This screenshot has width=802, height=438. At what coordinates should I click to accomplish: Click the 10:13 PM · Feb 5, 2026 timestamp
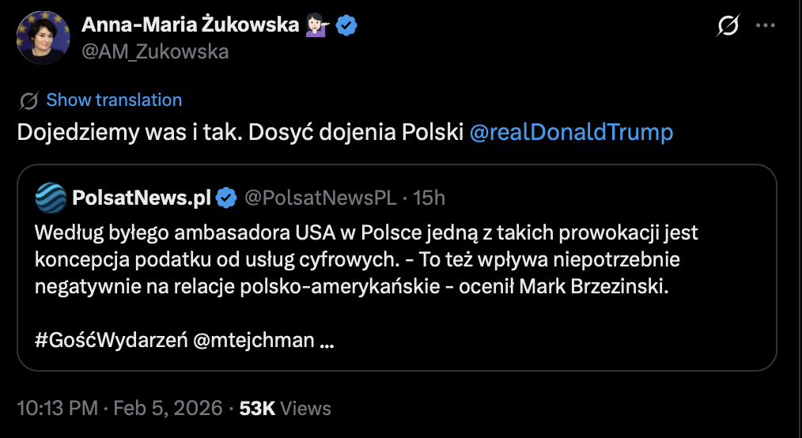coord(119,408)
